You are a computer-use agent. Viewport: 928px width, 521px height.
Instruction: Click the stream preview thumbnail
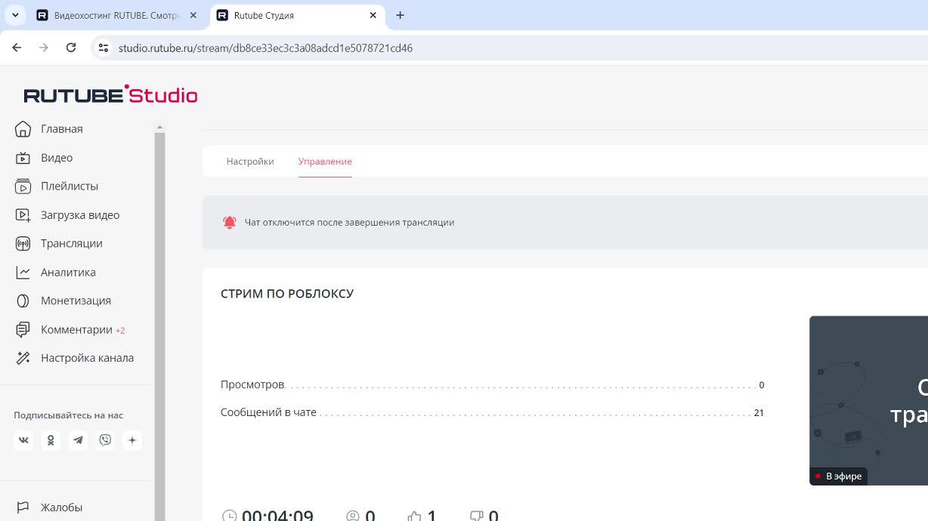(868, 400)
